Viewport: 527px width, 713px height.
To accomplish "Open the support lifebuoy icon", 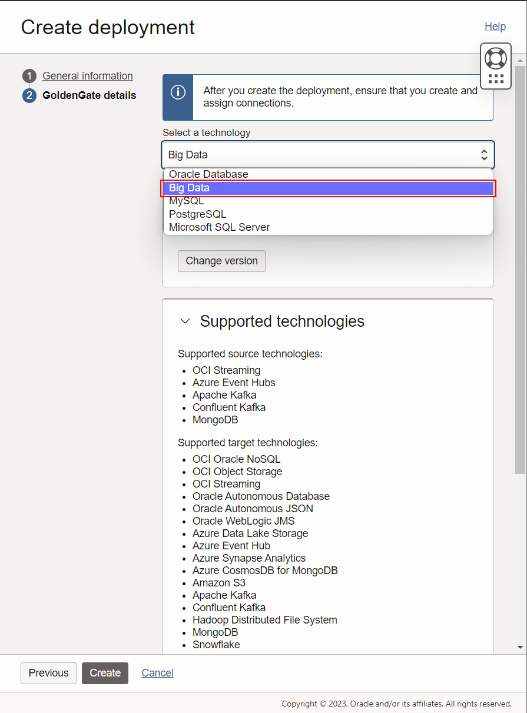I will coord(495,58).
